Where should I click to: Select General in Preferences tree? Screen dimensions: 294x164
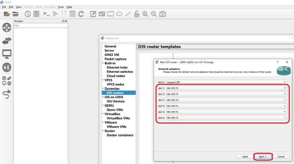110,46
